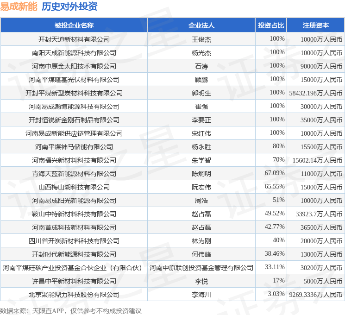This screenshot has width=345, height=315.
Task: Select 河南平煤神马储能有限公司 cell
Action: pyautogui.click(x=74, y=147)
